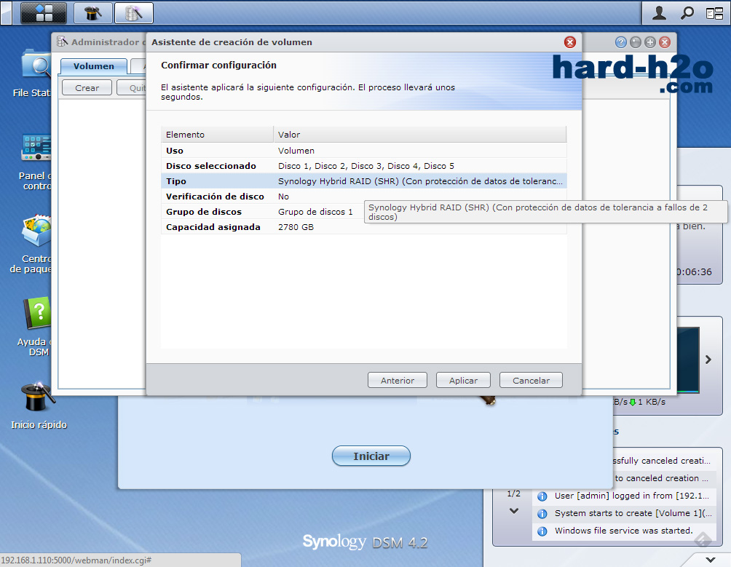The image size is (731, 567).
Task: Switch to the Volumen tab
Action: point(94,66)
